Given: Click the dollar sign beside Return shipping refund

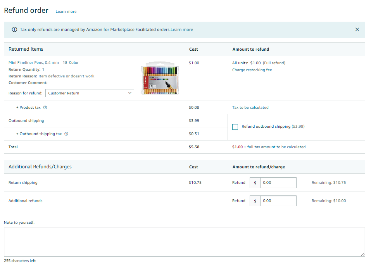Looking at the screenshot, I should pyautogui.click(x=255, y=183).
